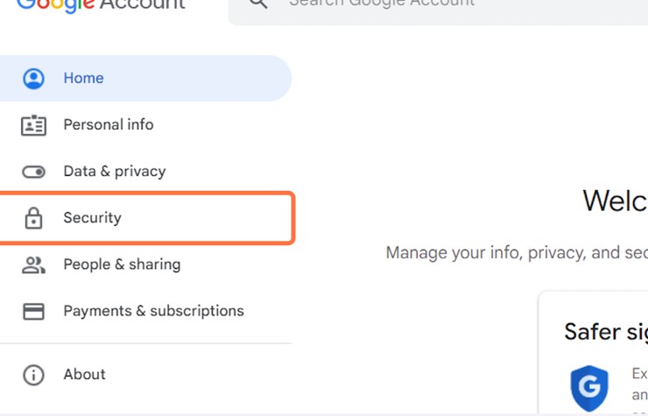Open the Home menu item
Image resolution: width=648 pixels, height=416 pixels.
(x=83, y=78)
